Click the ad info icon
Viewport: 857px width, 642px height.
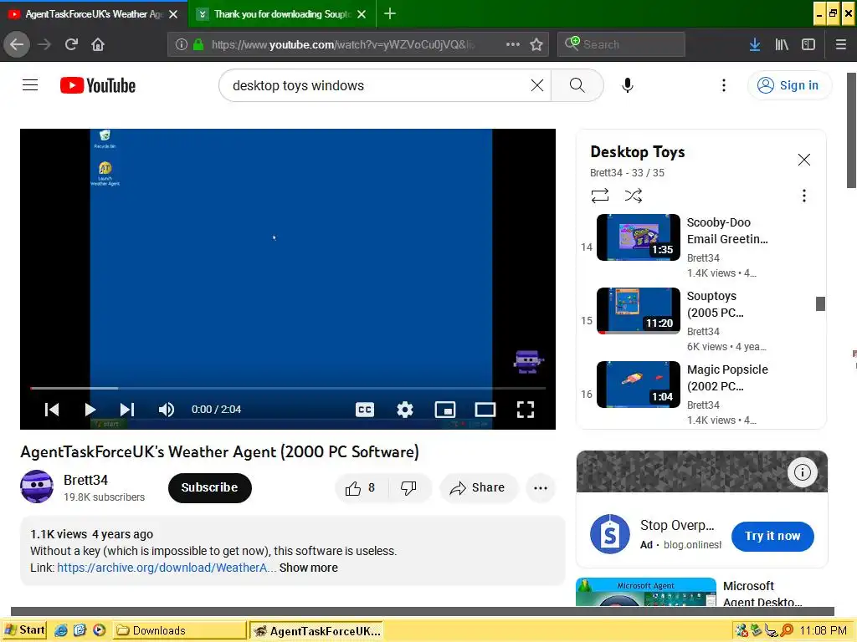[803, 472]
